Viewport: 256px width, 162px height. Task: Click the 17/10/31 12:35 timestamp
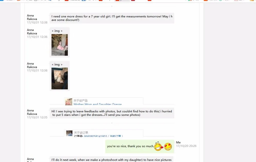click(x=37, y=117)
